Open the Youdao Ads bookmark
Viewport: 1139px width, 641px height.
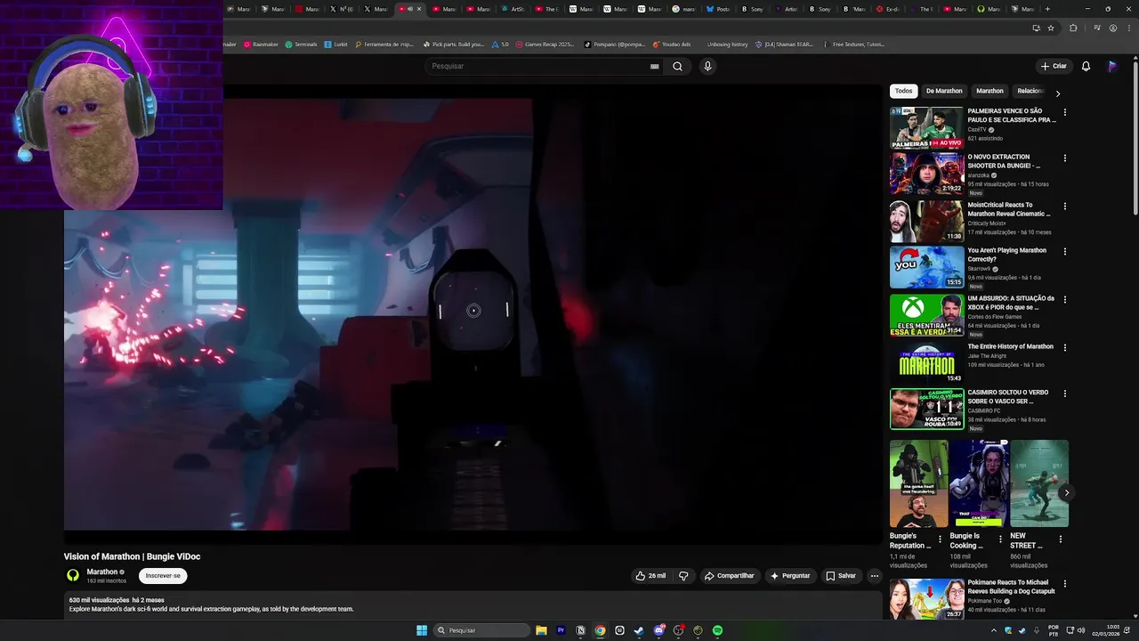click(x=672, y=44)
